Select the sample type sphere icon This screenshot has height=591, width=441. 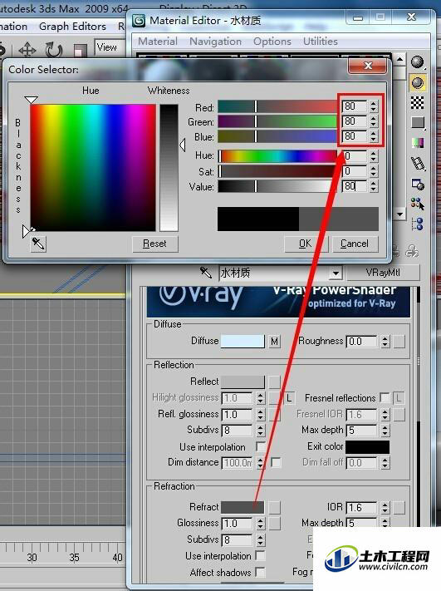[x=417, y=62]
